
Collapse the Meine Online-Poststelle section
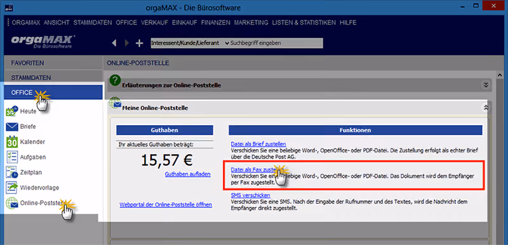tap(485, 108)
